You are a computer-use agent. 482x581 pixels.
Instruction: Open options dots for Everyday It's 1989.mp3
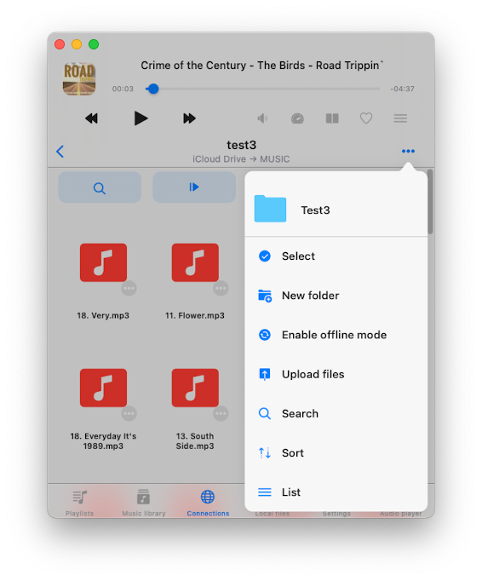point(129,413)
